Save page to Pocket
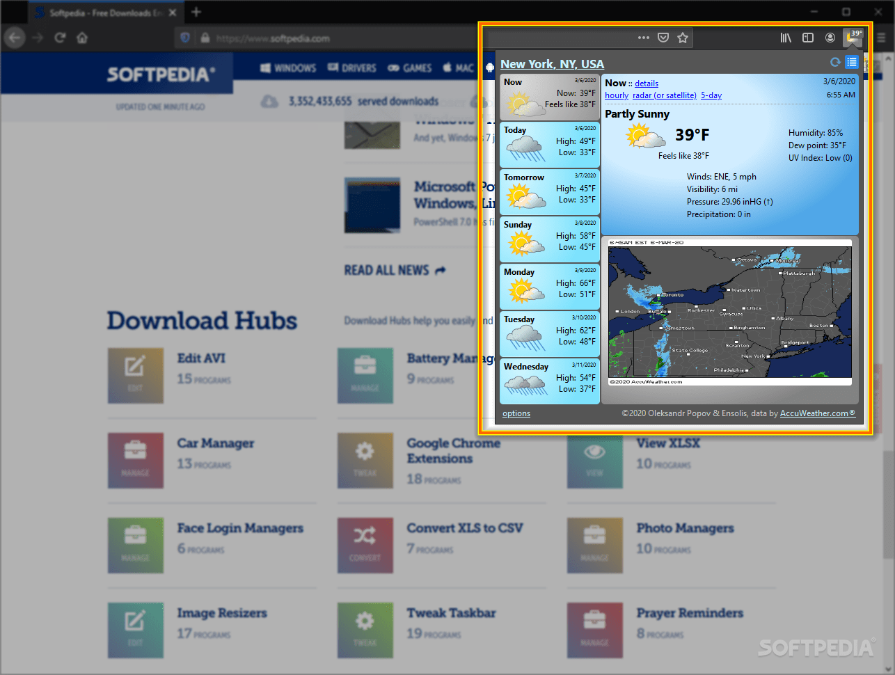Screen dimensions: 895x675 (x=663, y=38)
